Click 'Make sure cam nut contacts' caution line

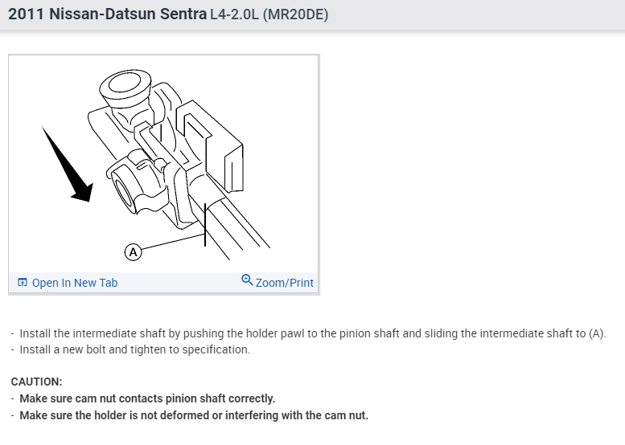coord(147,398)
